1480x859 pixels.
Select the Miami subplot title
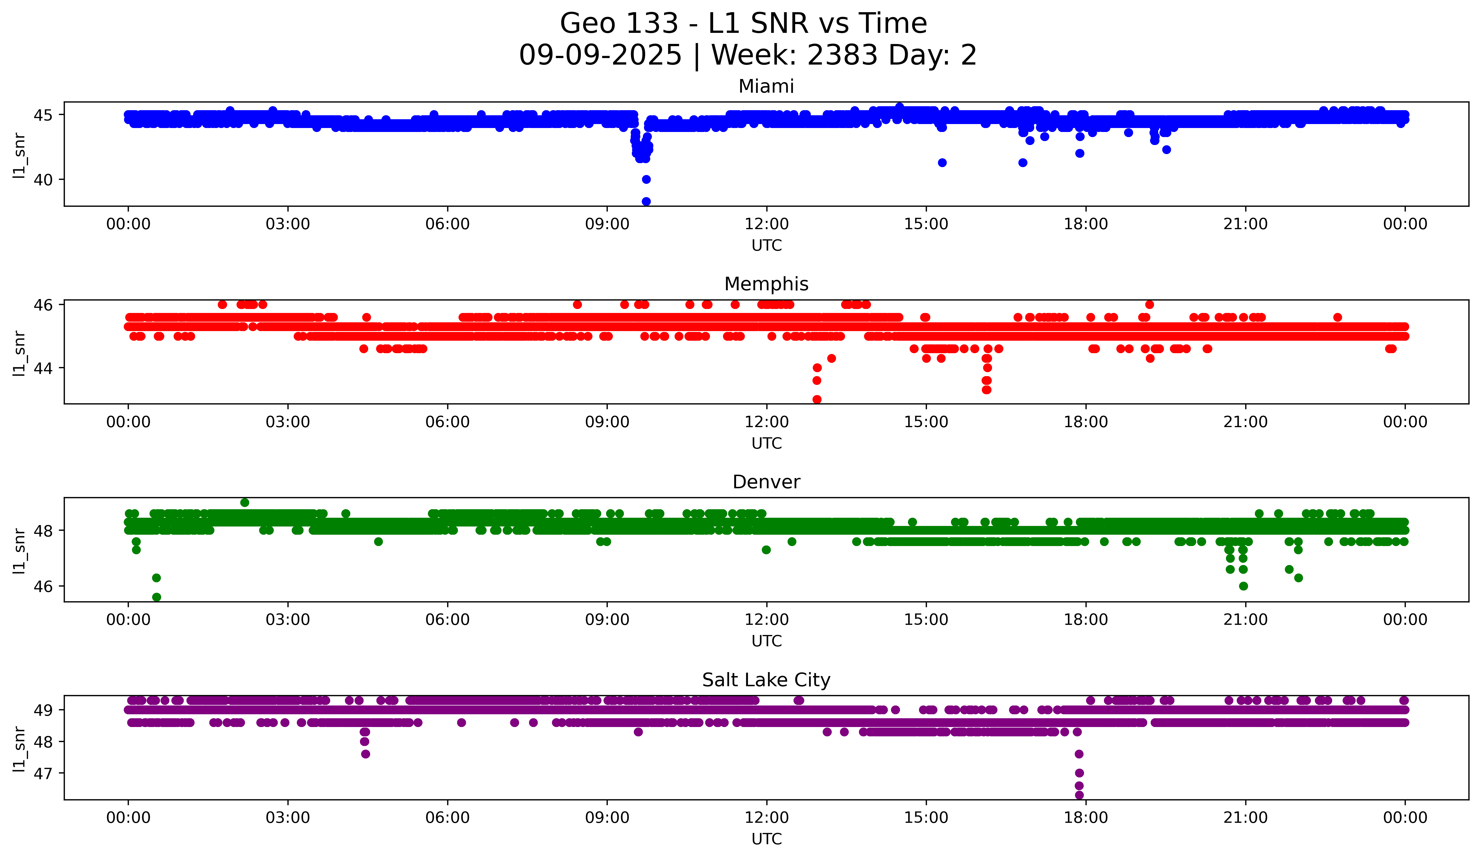tap(766, 86)
